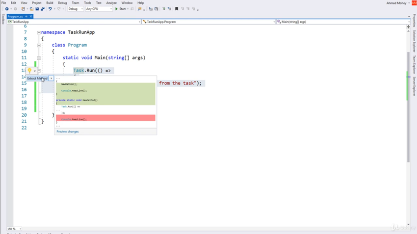Click the green Start debugging button

point(120,9)
